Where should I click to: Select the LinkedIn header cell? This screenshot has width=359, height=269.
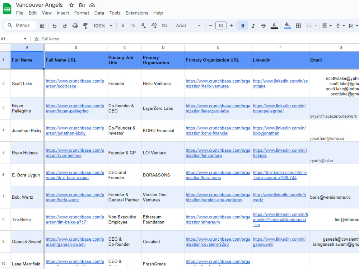pos(280,60)
